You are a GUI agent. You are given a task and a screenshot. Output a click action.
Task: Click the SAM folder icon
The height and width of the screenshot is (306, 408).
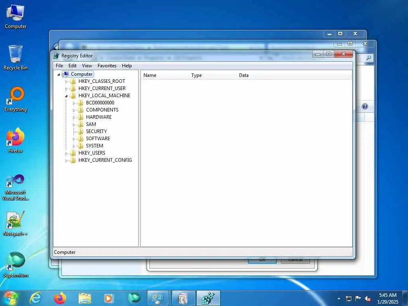[80, 124]
